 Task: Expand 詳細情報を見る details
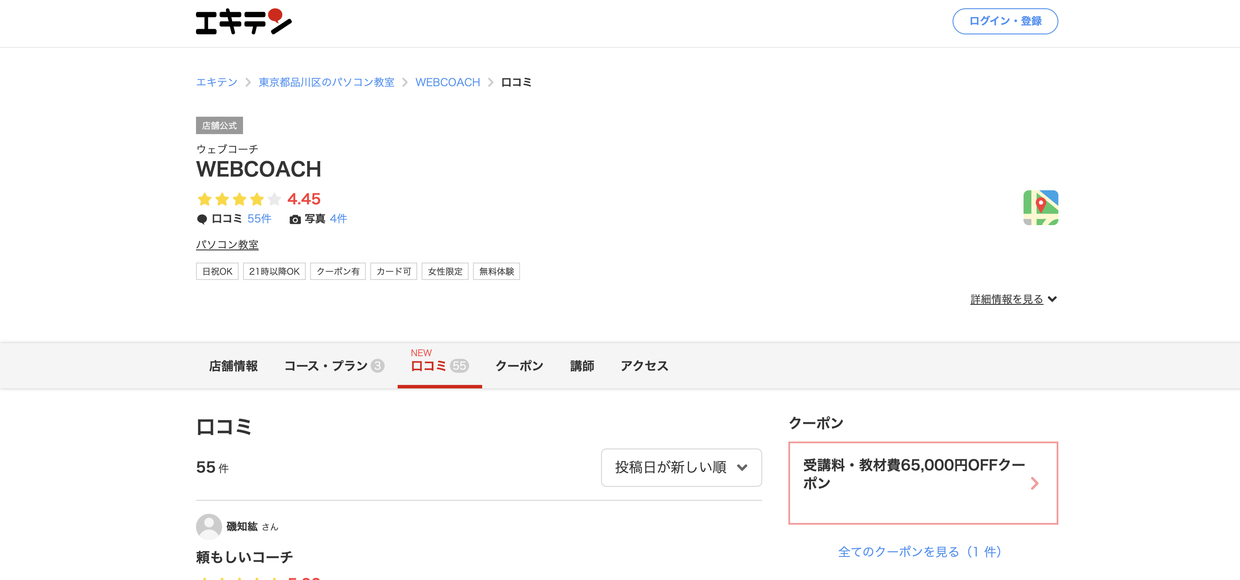tap(1013, 299)
